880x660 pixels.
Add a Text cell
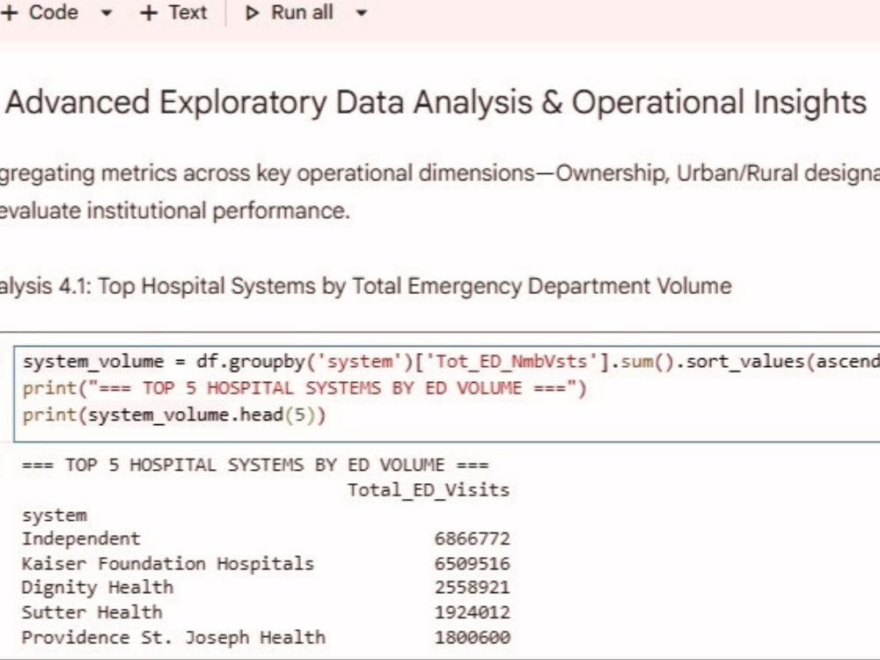coord(173,12)
